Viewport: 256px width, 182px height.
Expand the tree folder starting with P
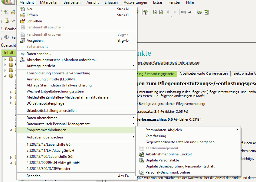(5, 70)
